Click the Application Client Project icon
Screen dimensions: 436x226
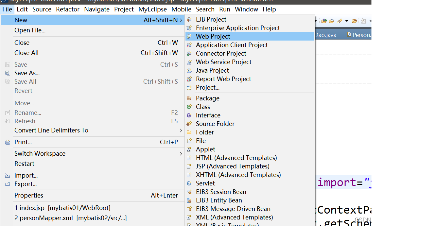(189, 45)
